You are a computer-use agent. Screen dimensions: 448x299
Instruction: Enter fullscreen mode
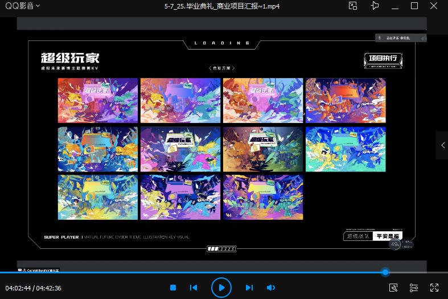(434, 288)
